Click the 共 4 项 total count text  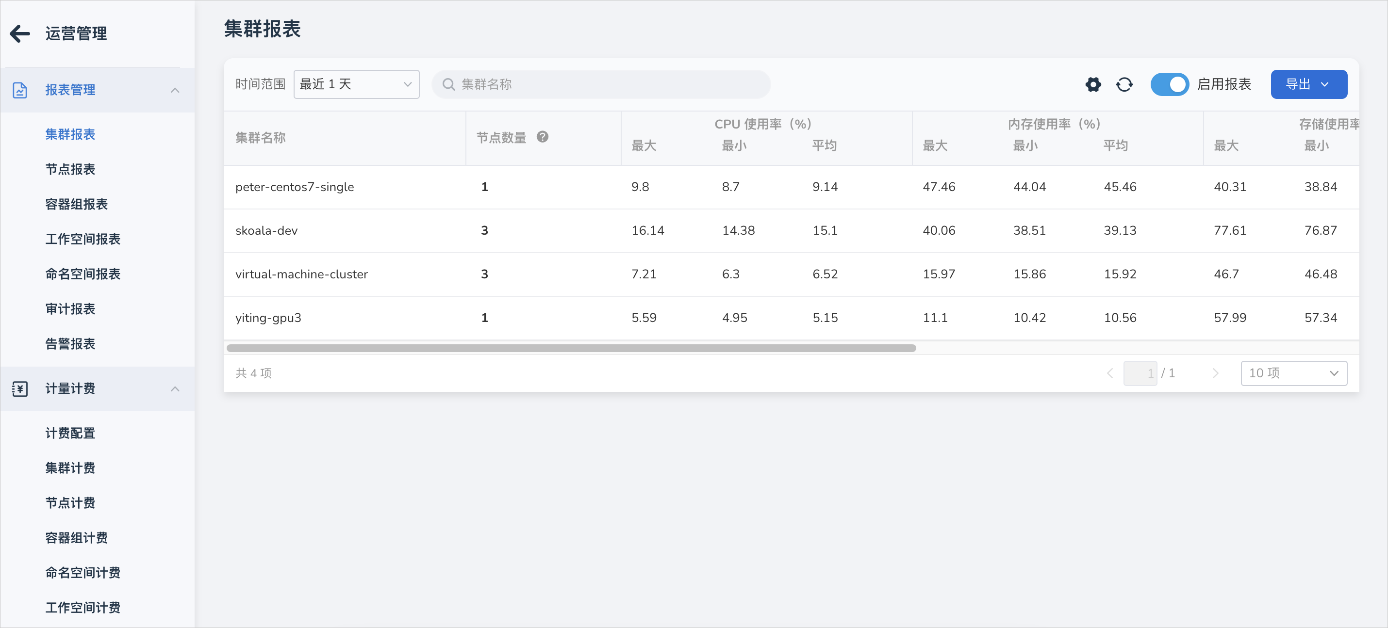pyautogui.click(x=253, y=373)
